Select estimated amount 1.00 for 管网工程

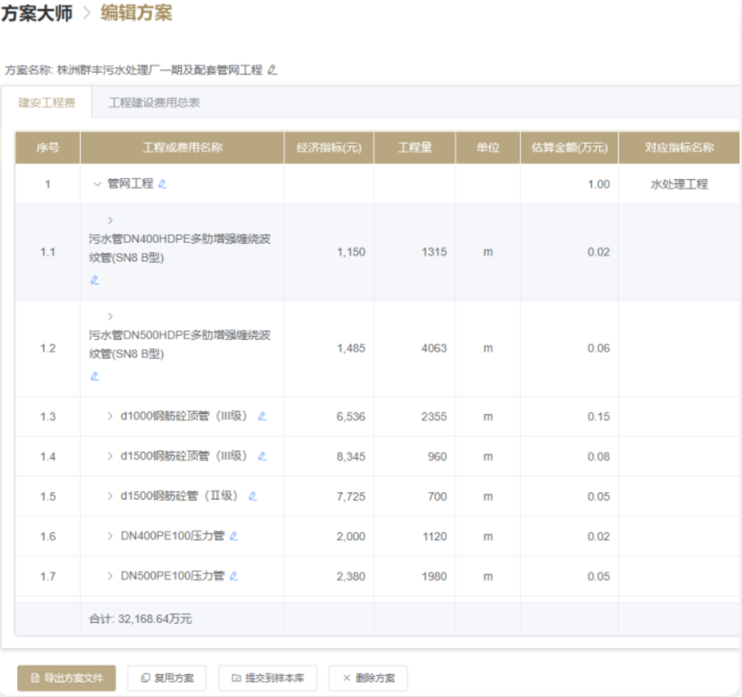click(598, 185)
